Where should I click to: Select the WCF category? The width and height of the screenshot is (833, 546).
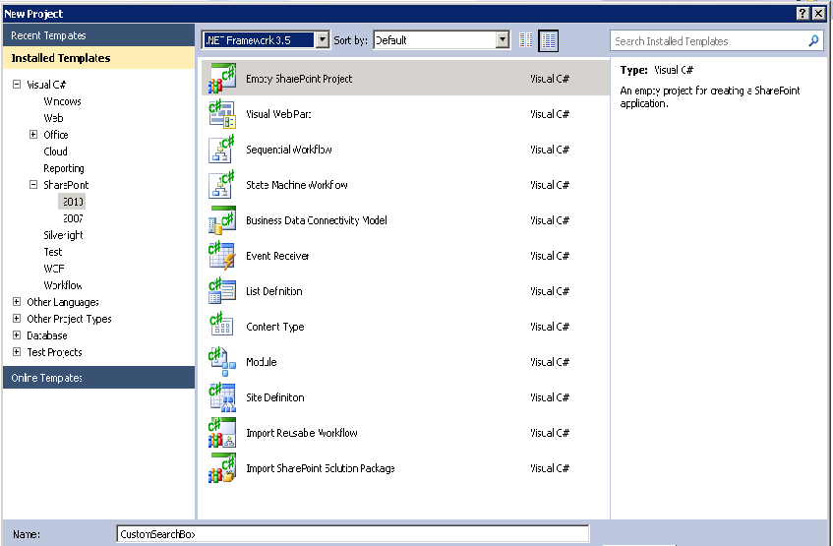54,269
